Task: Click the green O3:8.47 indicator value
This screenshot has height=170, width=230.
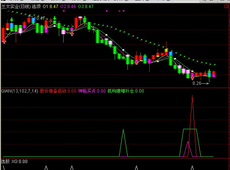Action: pos(85,7)
